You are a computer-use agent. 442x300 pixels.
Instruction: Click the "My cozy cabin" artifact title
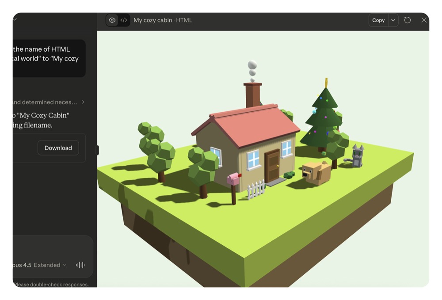click(x=152, y=20)
